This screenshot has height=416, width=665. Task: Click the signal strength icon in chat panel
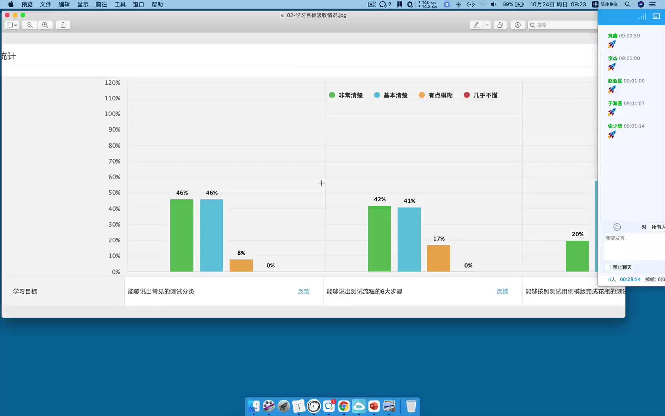point(642,17)
